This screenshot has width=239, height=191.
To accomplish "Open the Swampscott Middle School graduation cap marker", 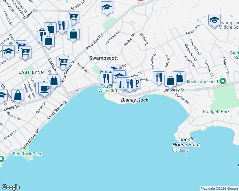I will pos(214,20).
